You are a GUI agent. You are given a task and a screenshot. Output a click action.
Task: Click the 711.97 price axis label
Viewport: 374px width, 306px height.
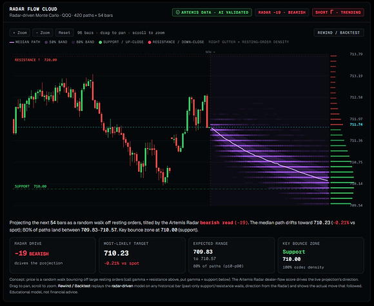click(356, 119)
